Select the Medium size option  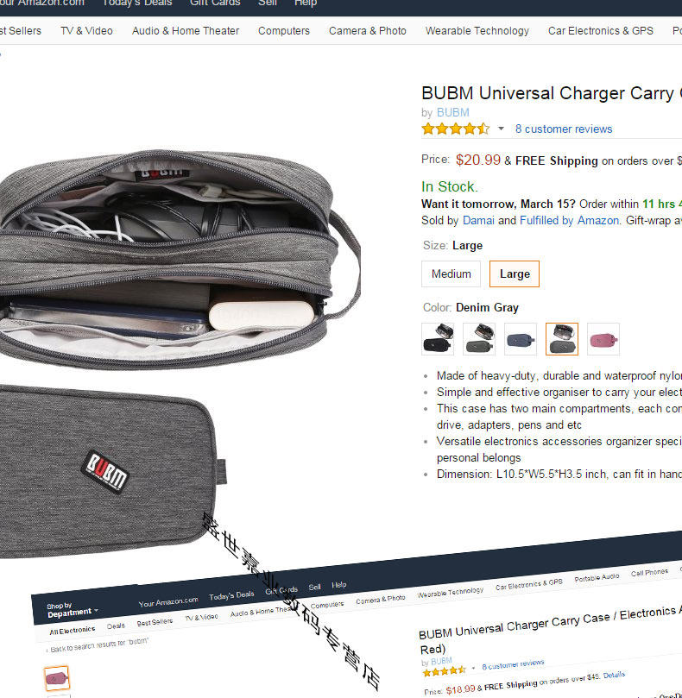[x=451, y=274]
